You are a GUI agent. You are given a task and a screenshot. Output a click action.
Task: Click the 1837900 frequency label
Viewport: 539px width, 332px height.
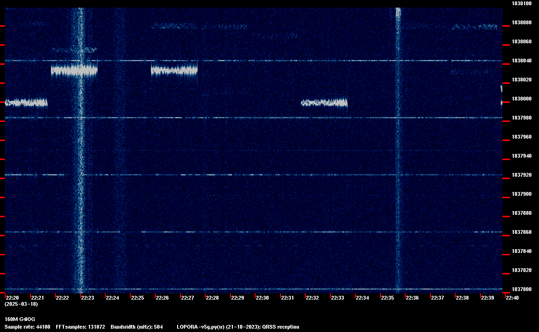point(522,194)
